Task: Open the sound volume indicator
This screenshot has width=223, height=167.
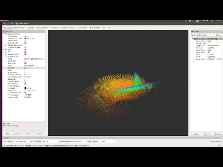Action: [x=212, y=21]
